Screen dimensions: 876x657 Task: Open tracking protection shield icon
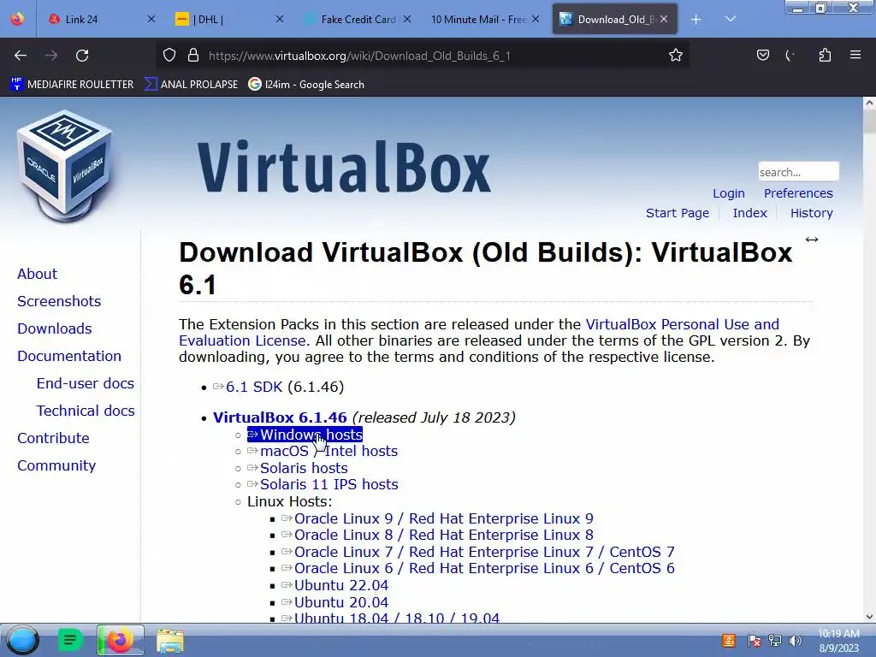click(x=169, y=56)
